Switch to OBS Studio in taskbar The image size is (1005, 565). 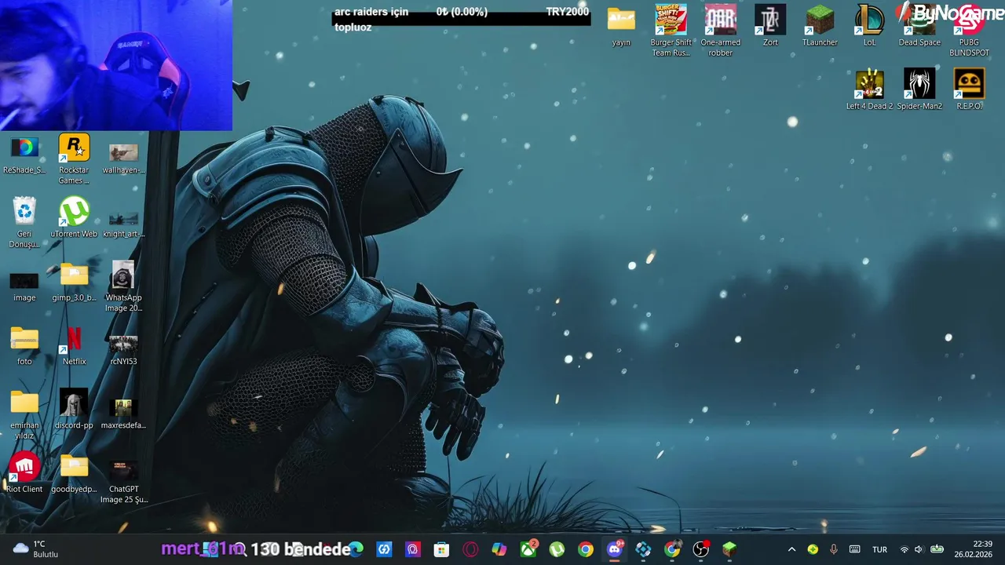pos(701,549)
